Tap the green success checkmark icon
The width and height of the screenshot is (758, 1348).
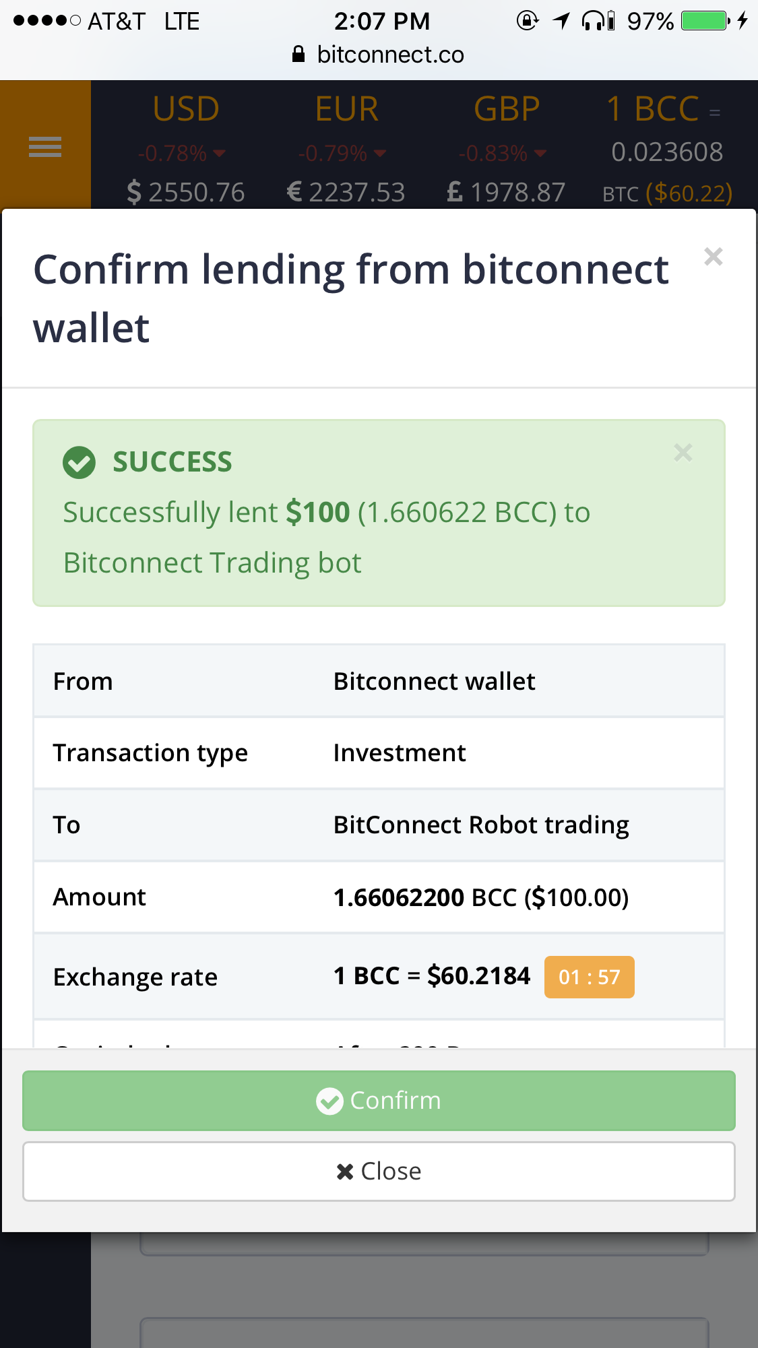coord(79,463)
